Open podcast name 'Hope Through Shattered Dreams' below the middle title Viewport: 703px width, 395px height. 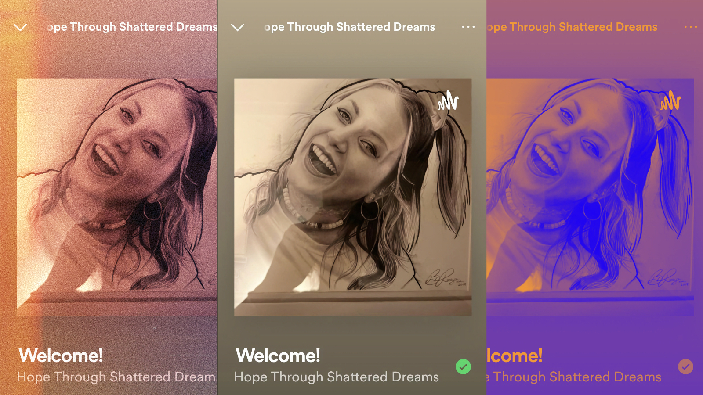coord(337,377)
